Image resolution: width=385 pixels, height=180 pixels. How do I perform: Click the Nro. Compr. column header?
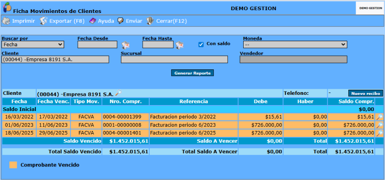[126, 102]
